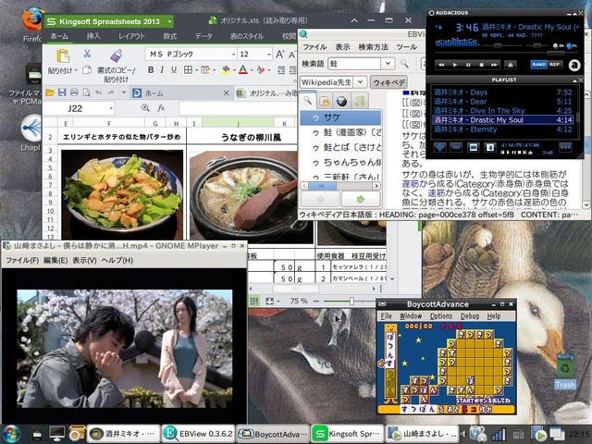Open EBView ファイル menu

(x=314, y=47)
